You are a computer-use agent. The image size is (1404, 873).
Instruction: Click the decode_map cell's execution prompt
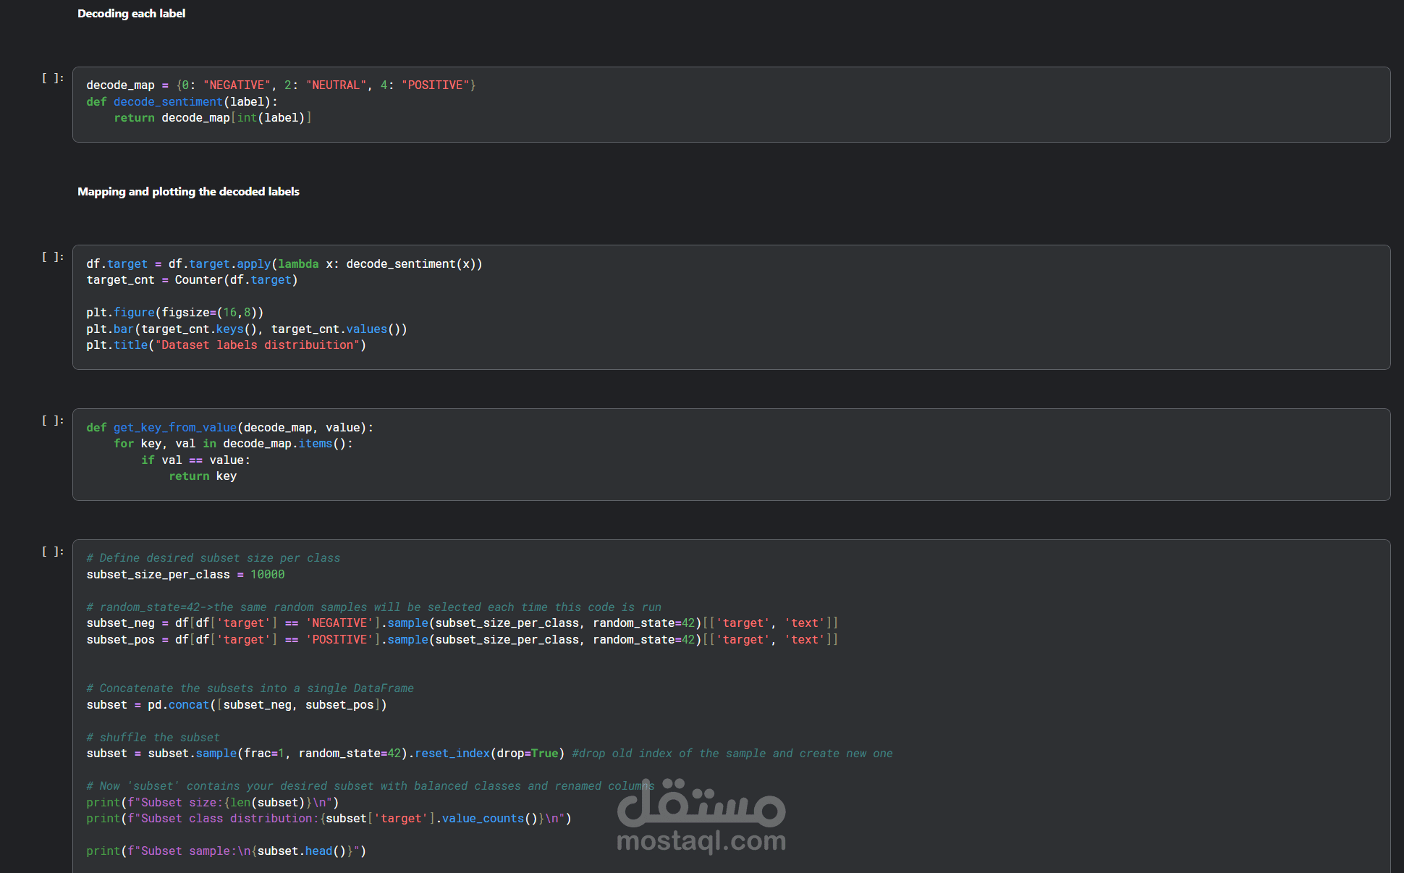click(x=52, y=78)
